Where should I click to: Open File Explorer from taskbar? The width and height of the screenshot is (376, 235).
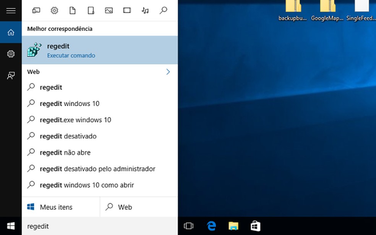(233, 226)
